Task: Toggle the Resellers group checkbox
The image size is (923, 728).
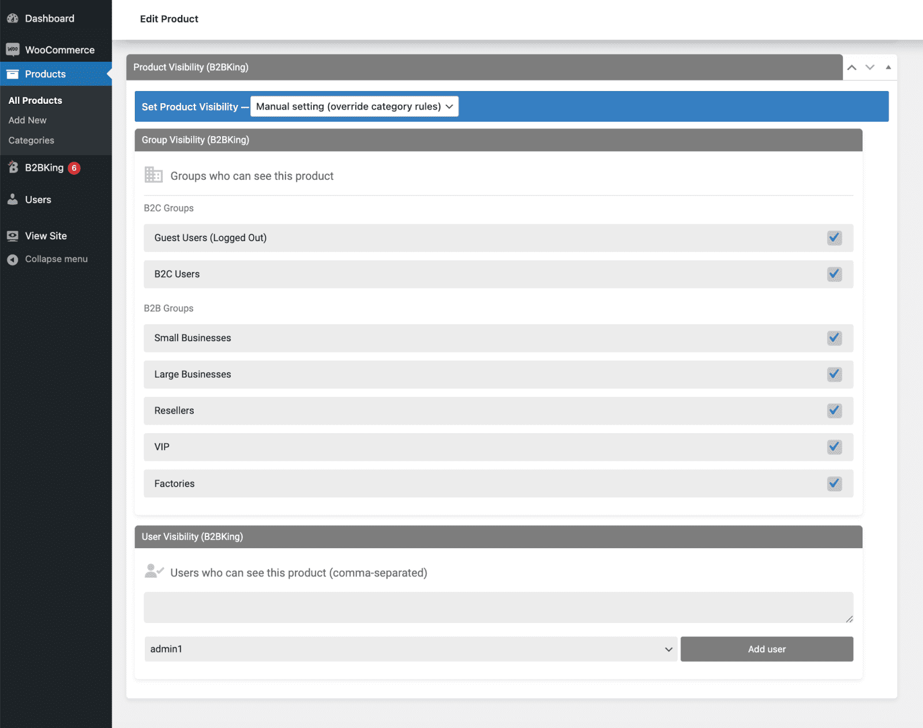Action: [x=834, y=411]
